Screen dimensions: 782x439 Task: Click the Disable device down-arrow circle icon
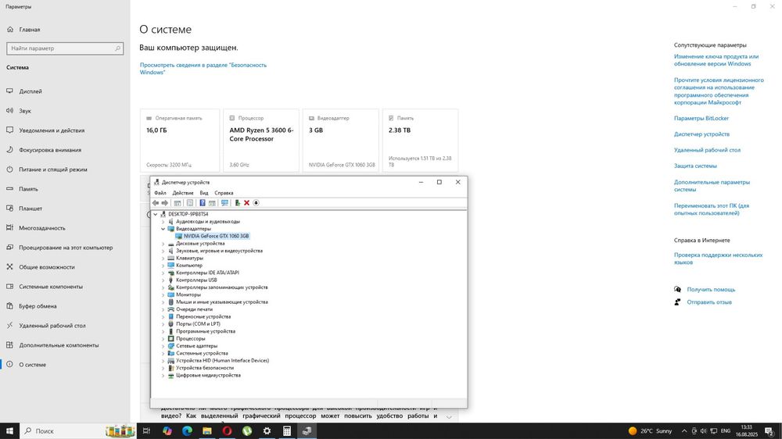click(x=256, y=203)
